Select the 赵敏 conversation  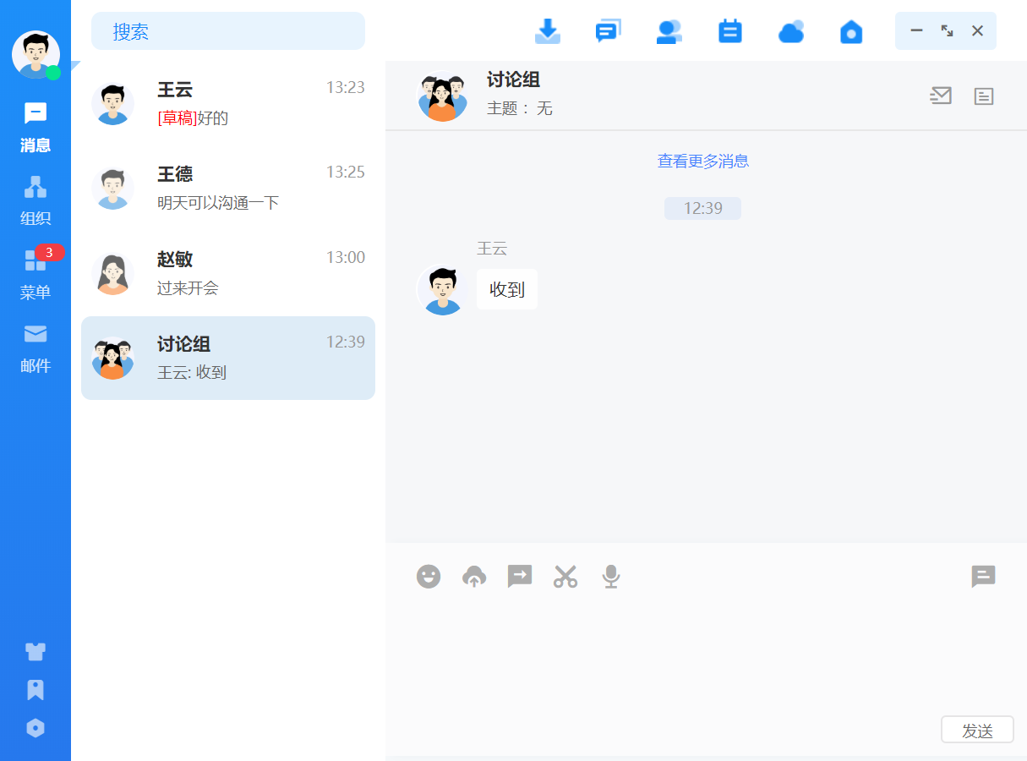[228, 273]
